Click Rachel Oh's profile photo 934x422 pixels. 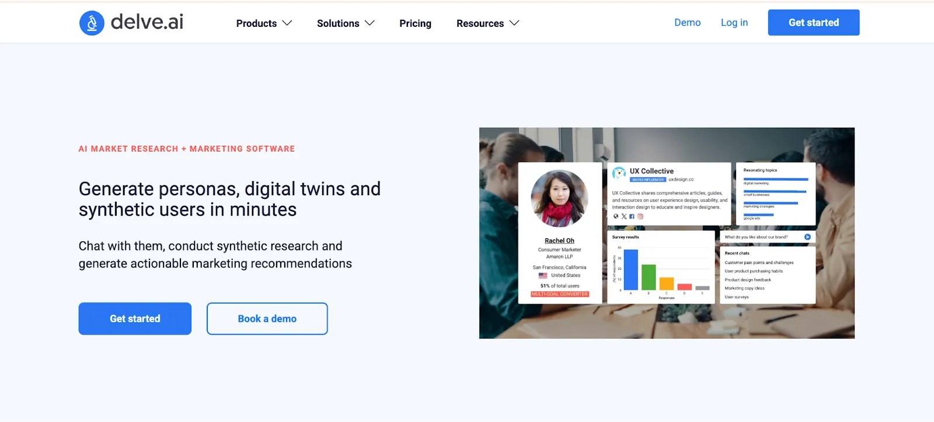click(559, 198)
